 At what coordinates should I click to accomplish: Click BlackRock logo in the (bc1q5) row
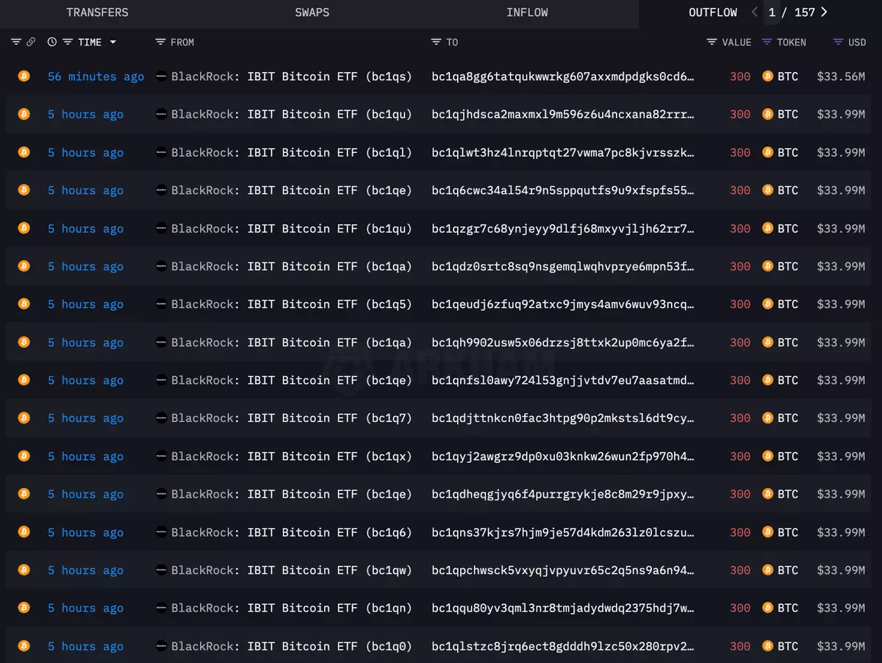[x=161, y=304]
